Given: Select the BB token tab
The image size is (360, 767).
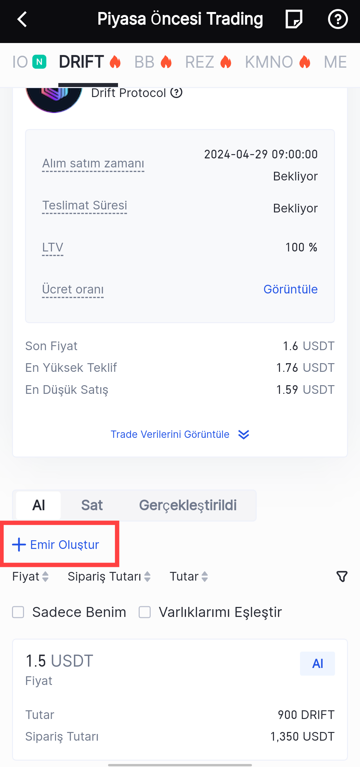Looking at the screenshot, I should pos(153,62).
